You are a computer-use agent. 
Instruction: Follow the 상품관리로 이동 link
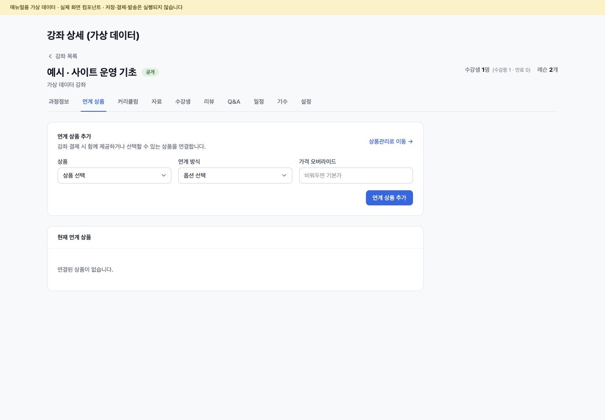point(391,142)
